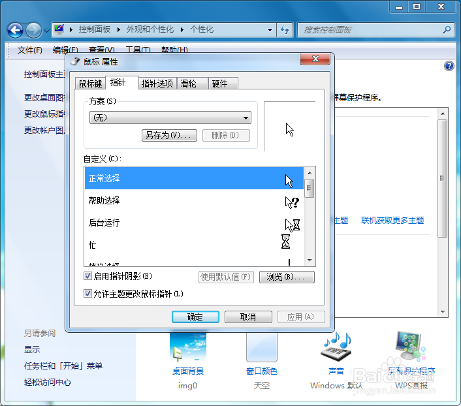Toggle 启用指针阴影(E) checkbox

click(x=87, y=275)
